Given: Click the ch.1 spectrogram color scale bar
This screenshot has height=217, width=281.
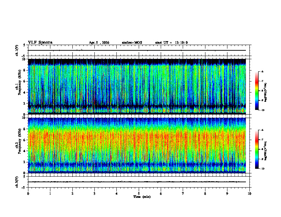Looking at the screenshot, I should pos(257,91).
